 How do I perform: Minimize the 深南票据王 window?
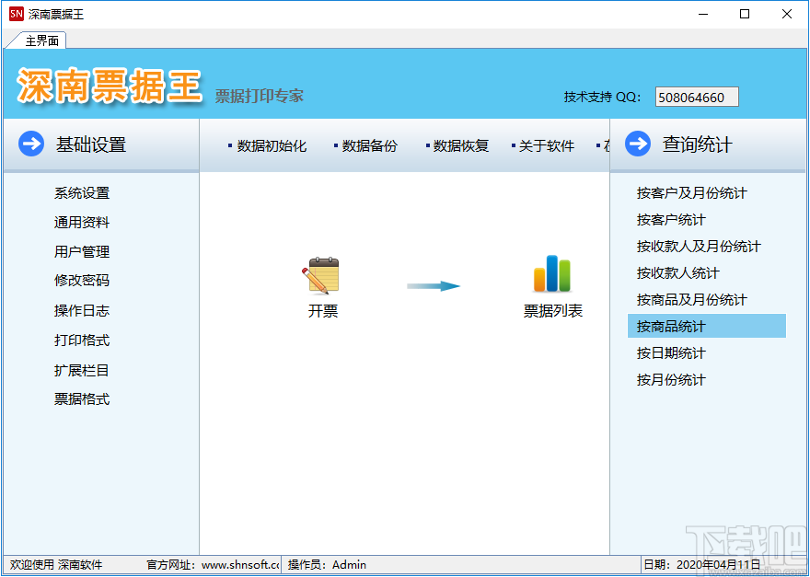click(x=702, y=14)
